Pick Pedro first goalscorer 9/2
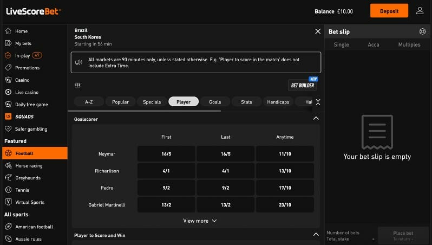432x245 pixels. (x=166, y=188)
